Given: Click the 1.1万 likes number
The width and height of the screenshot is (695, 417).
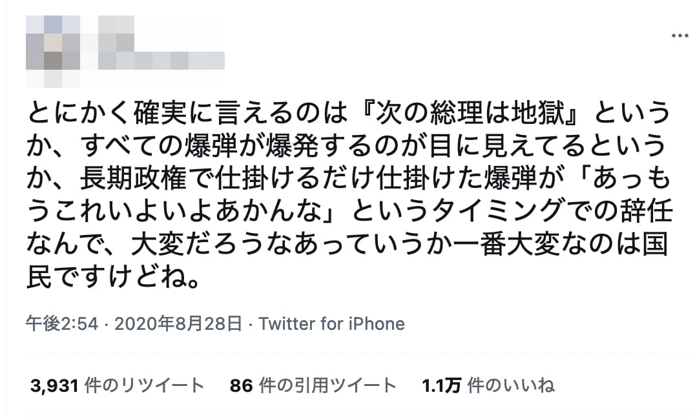Looking at the screenshot, I should (x=441, y=386).
